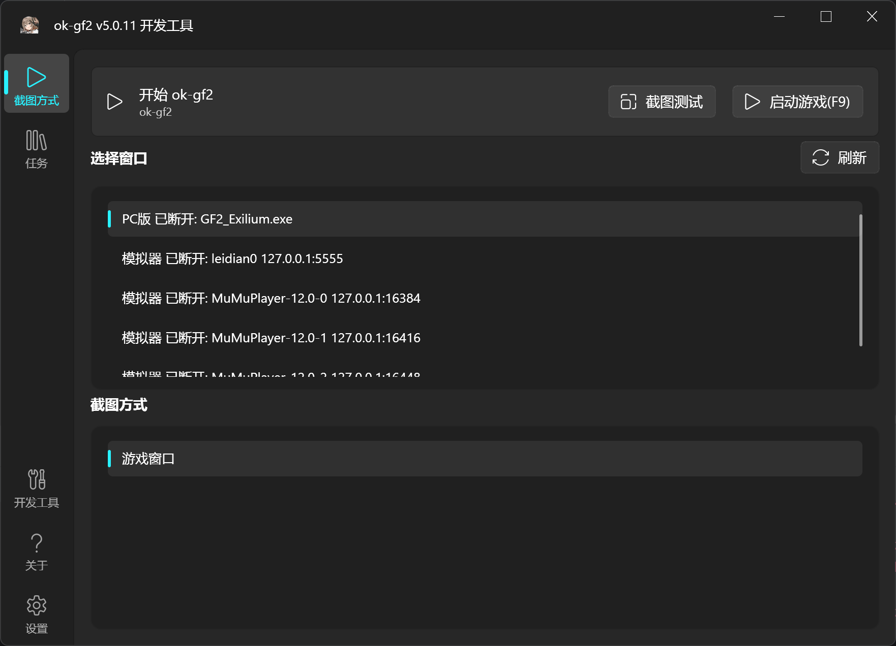Click the refresh icon inside the 刷新 button
This screenshot has height=646, width=896.
820,157
